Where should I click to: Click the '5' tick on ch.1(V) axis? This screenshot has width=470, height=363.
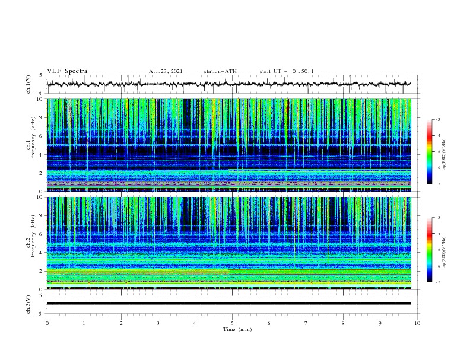tap(41, 75)
